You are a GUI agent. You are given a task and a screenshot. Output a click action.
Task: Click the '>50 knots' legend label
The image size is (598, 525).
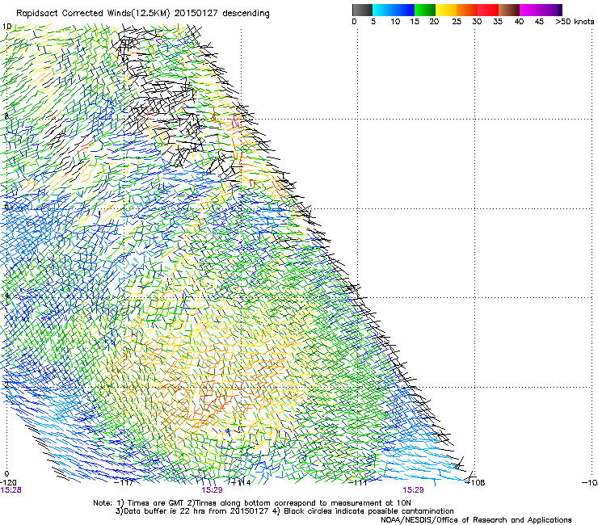click(x=575, y=22)
